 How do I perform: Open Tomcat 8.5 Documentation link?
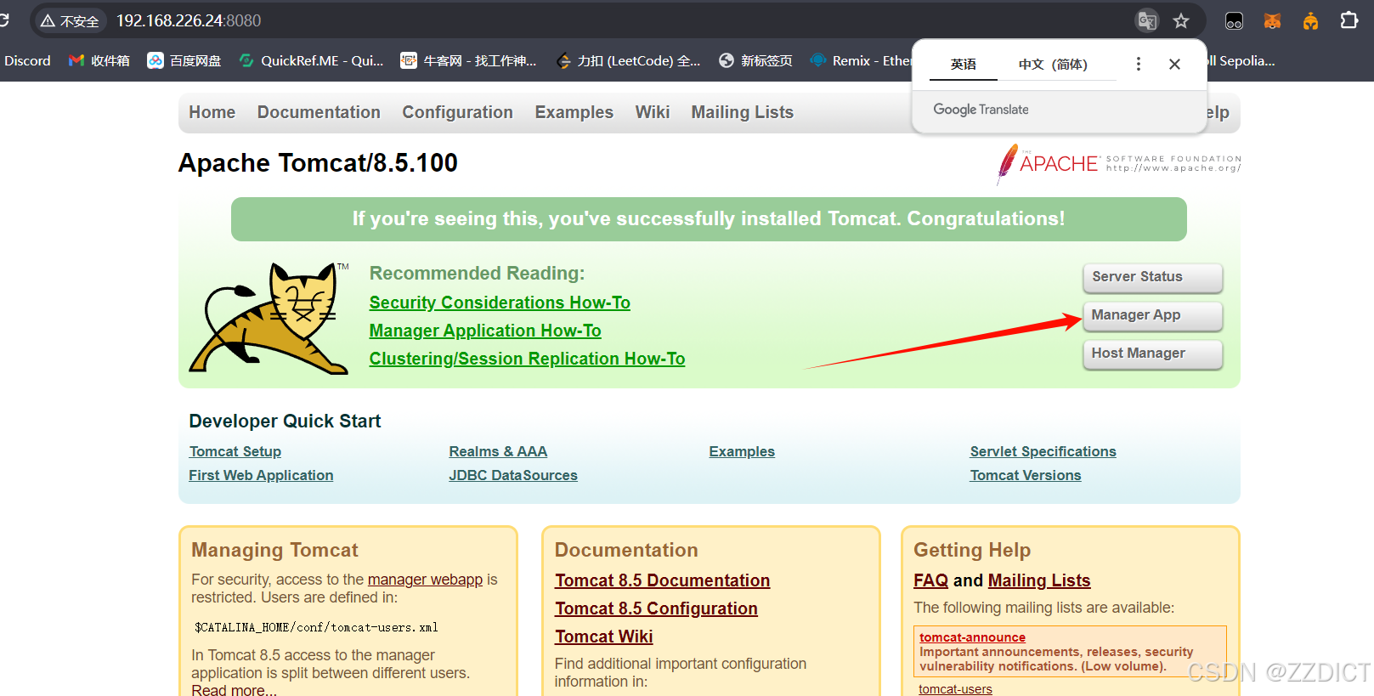pos(663,580)
